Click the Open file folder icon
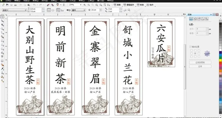The width and height of the screenshot is (222, 118). pyautogui.click(x=7, y=5)
